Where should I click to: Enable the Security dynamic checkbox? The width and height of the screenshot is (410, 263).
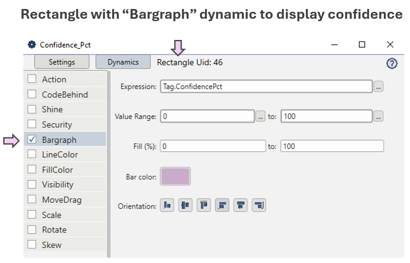(32, 124)
